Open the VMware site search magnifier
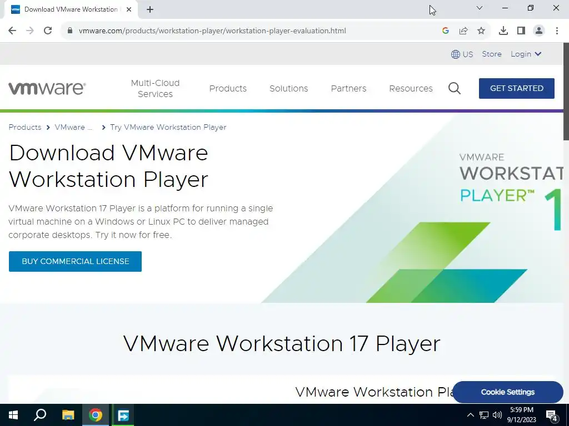This screenshot has width=569, height=426. pos(455,88)
